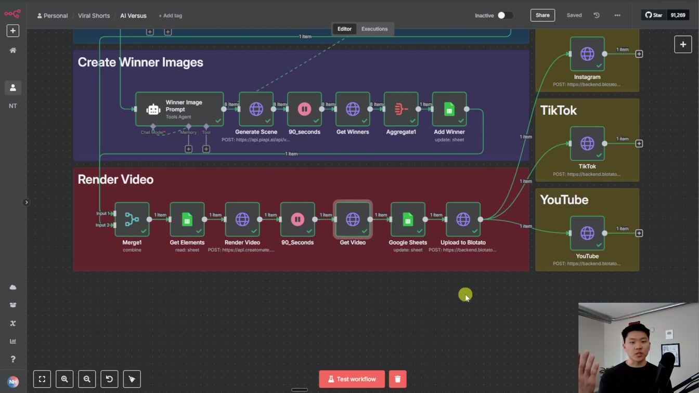Screen dimensions: 699x393
Task: Click the n8n logo in the sidebar
Action: pos(12,14)
